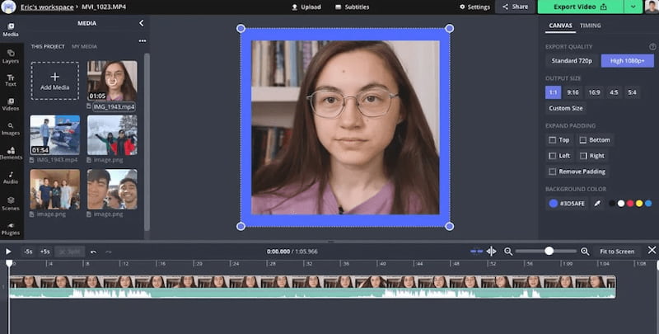Adjust the timeline zoom slider handle

point(549,252)
